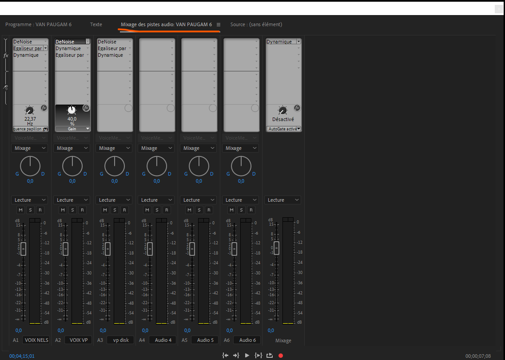Solo the A2 VOIX VP track
The image size is (505, 360).
[x=72, y=210]
